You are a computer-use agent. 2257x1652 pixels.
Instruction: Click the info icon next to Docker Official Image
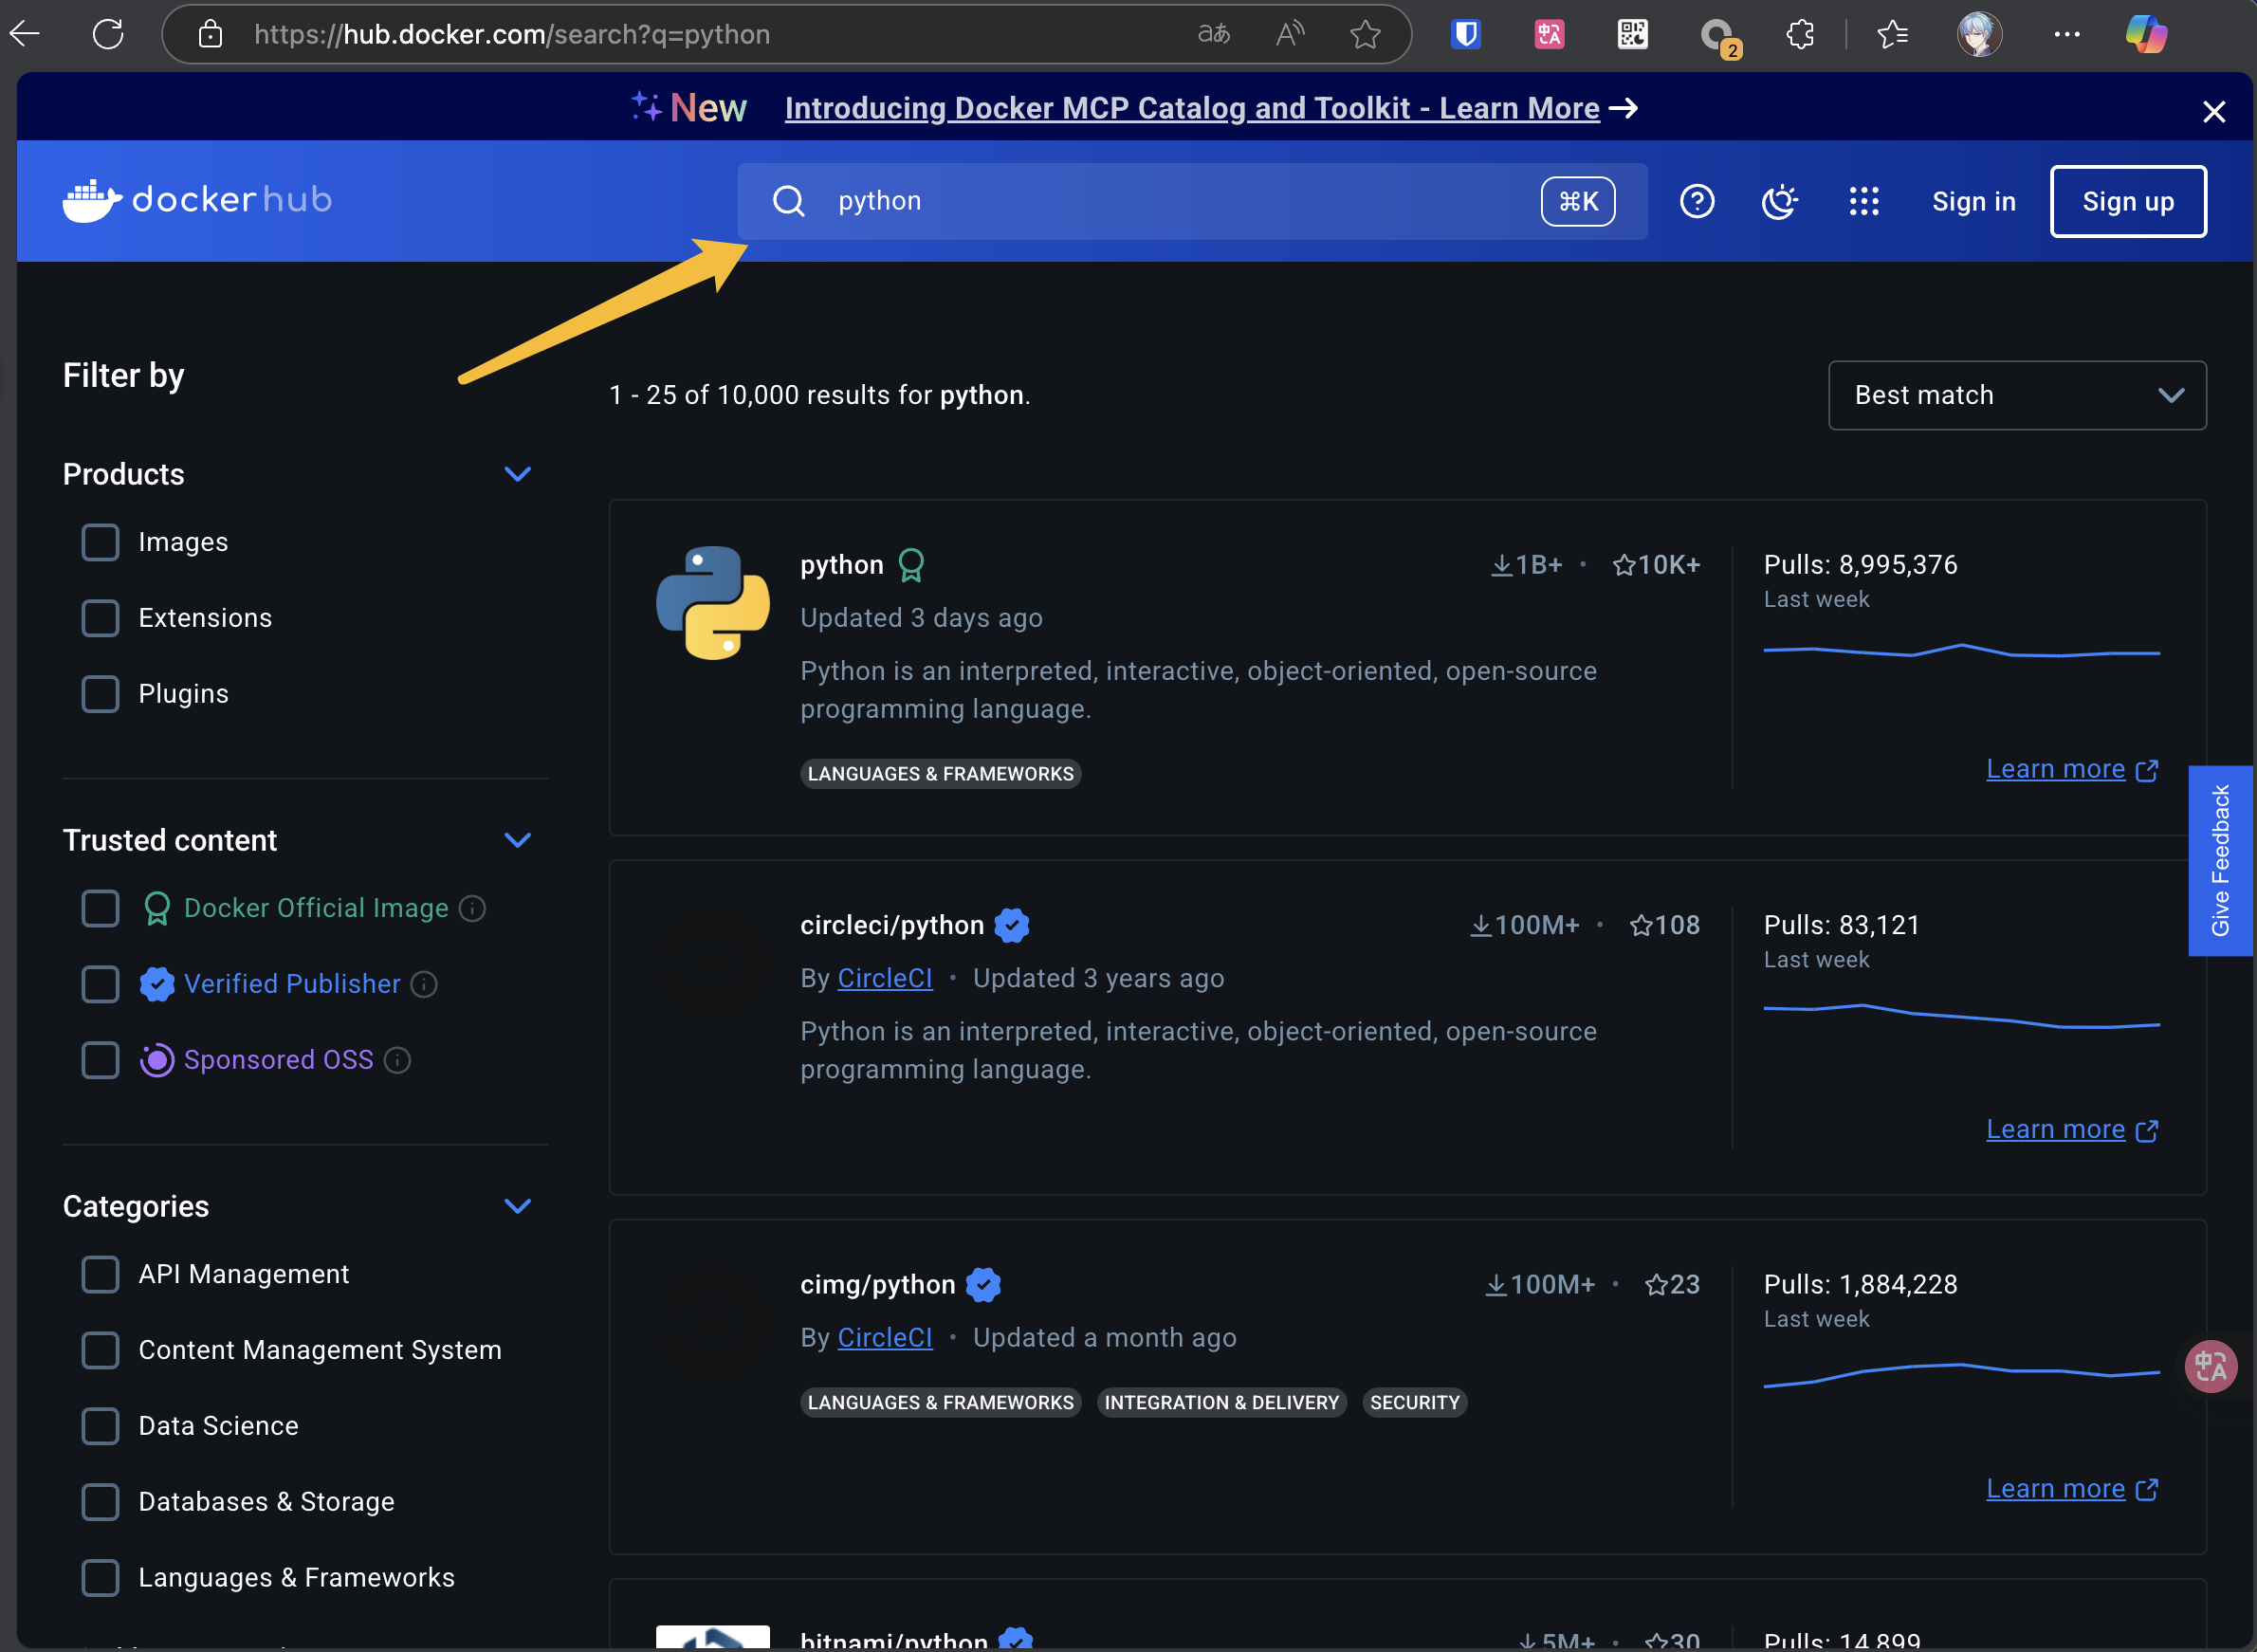[472, 908]
